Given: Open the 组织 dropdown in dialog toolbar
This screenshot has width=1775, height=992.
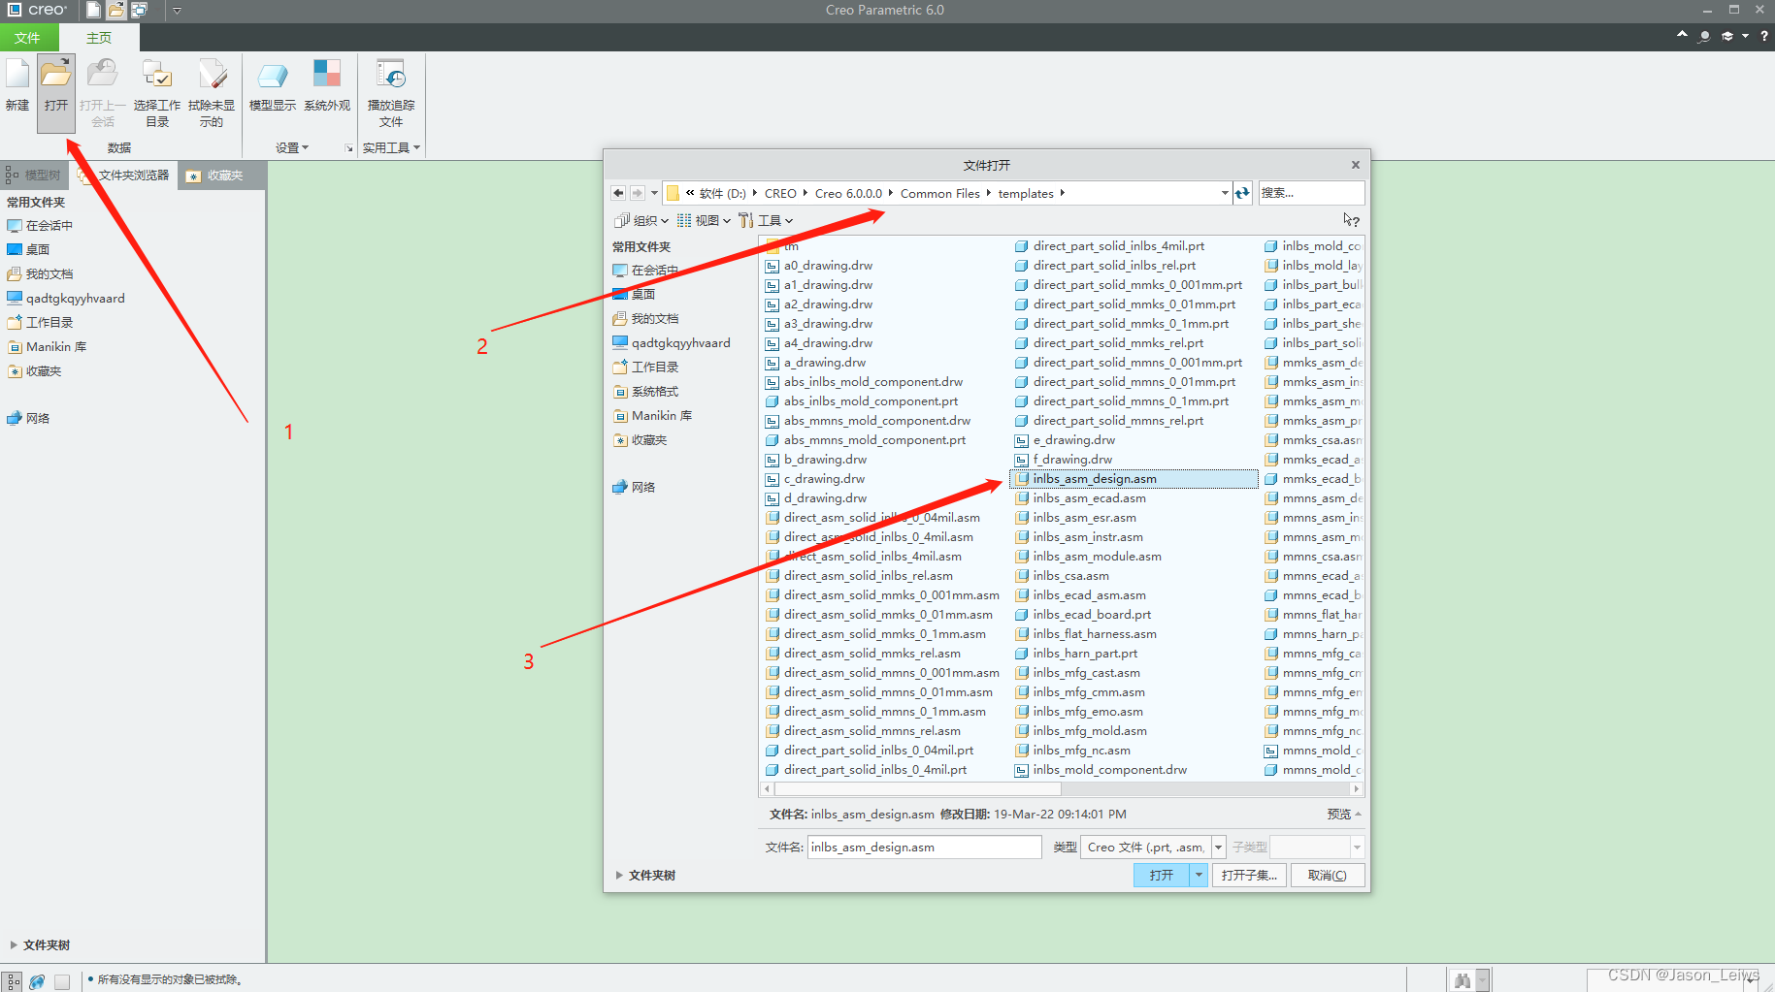Looking at the screenshot, I should (x=641, y=220).
